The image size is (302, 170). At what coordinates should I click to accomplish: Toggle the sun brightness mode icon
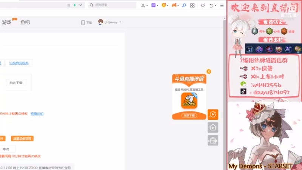(x=203, y=5)
